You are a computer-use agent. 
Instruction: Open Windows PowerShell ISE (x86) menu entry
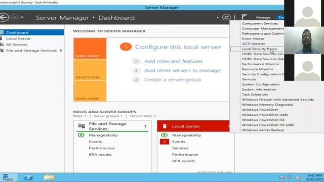(x=268, y=125)
